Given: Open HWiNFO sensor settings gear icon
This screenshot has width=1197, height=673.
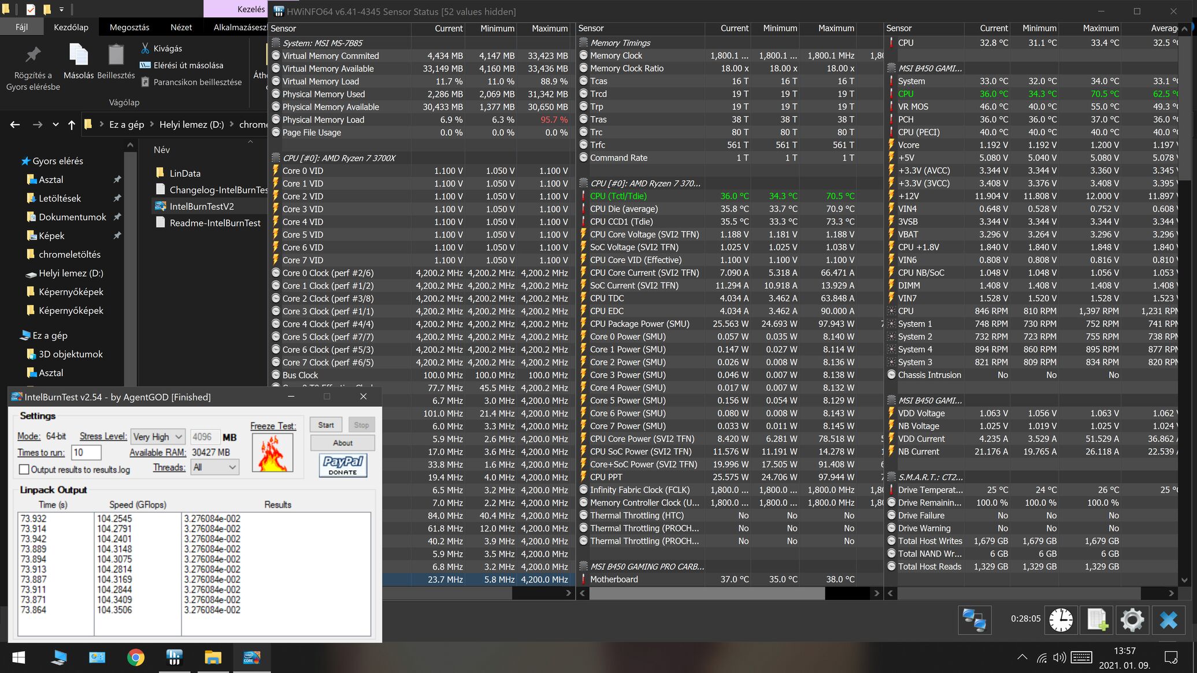Looking at the screenshot, I should click(1132, 620).
